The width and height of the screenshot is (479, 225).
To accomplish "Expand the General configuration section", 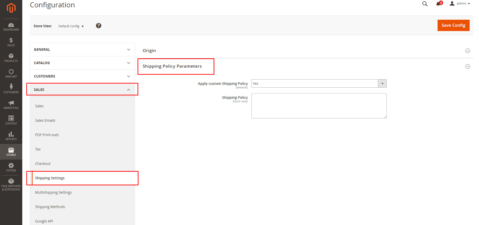I will click(x=82, y=49).
